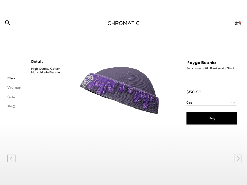The width and height of the screenshot is (247, 185).
Task: Click the Details heading
Action: click(37, 62)
